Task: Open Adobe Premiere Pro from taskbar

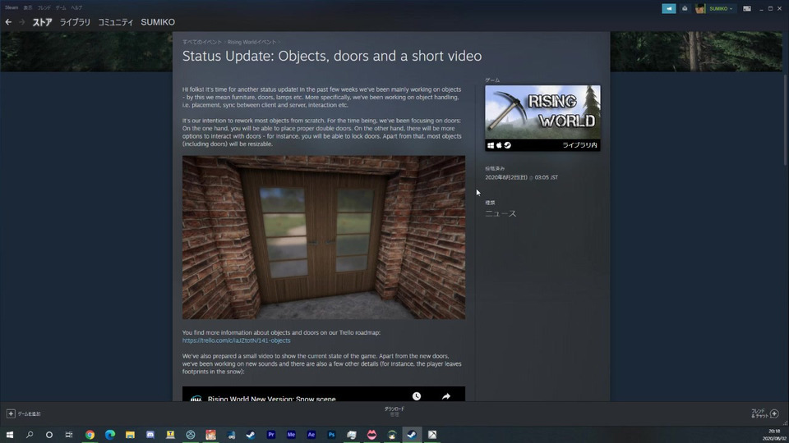Action: [x=270, y=435]
